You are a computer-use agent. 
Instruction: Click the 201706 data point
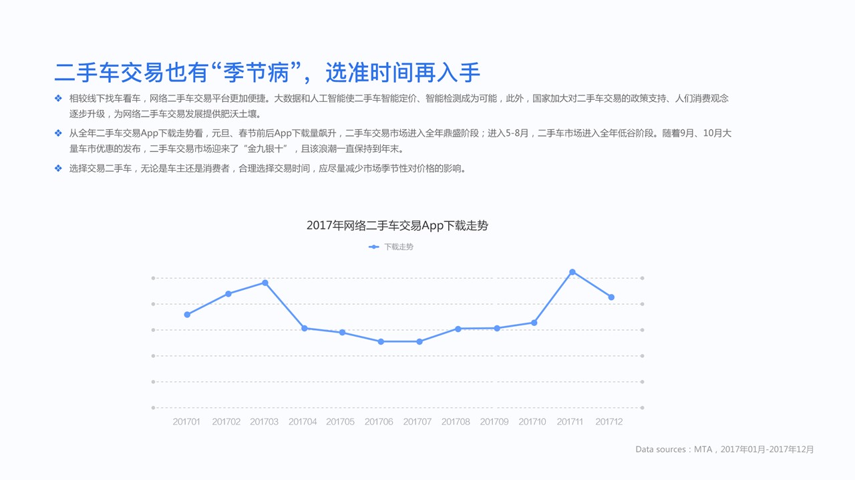381,341
